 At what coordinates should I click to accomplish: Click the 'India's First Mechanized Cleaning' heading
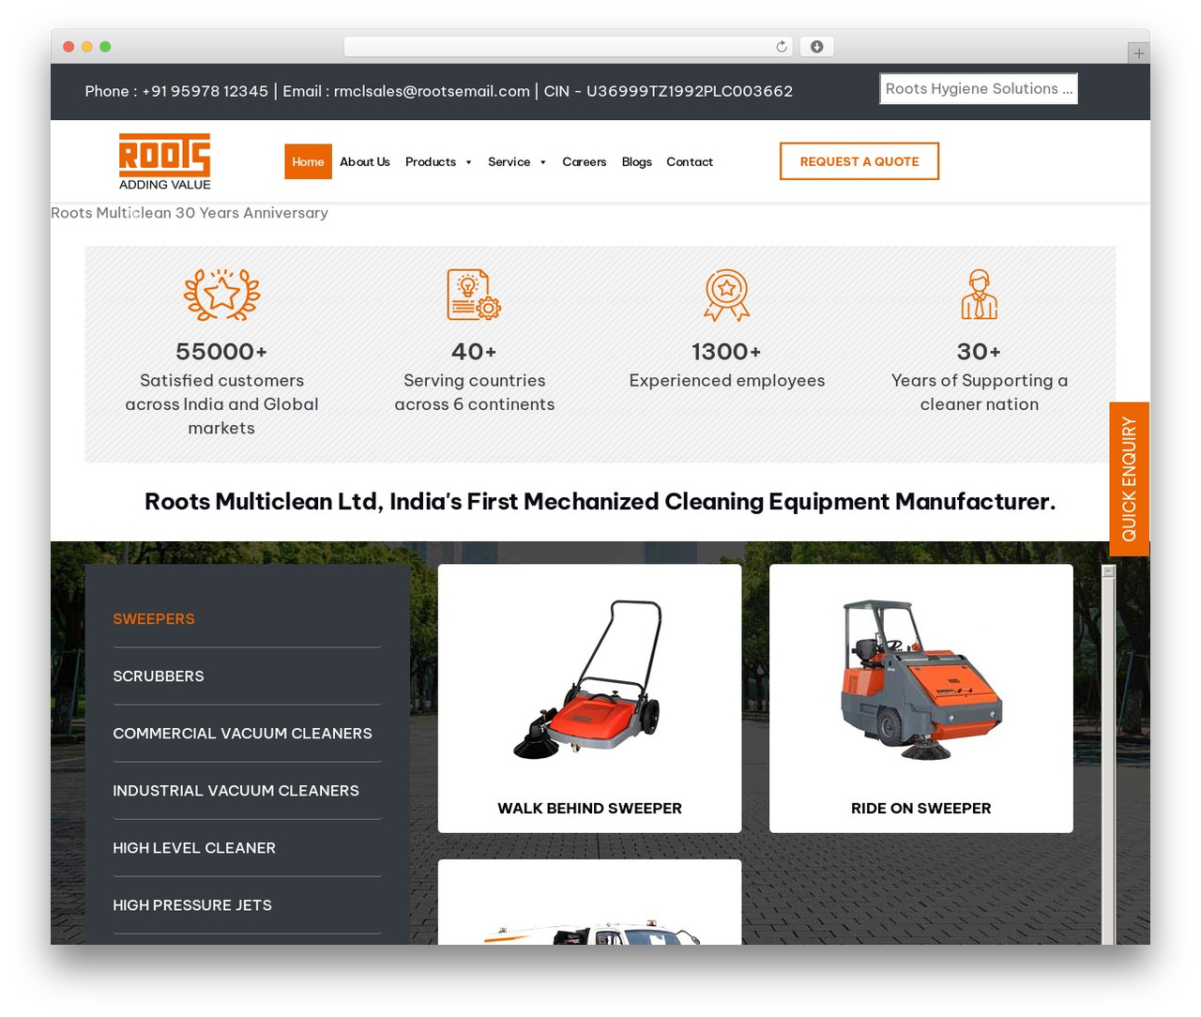[x=600, y=502]
